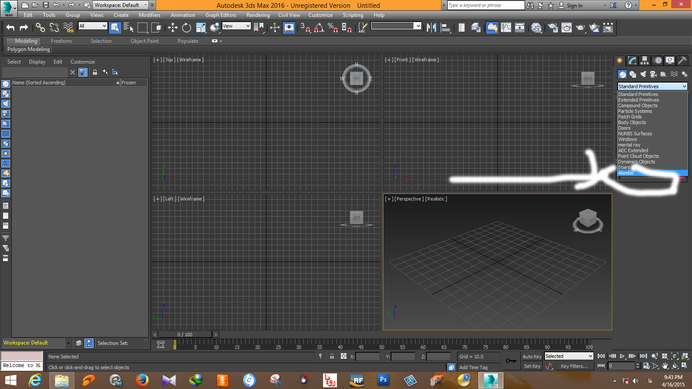This screenshot has height=389, width=692.
Task: Switch to the Freeform ribbon tab
Action: 61,41
